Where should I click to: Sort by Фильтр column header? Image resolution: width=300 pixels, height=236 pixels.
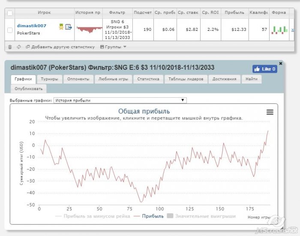[x=117, y=12]
